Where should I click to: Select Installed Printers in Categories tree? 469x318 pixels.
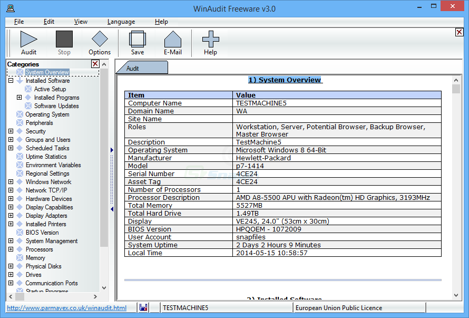46,224
